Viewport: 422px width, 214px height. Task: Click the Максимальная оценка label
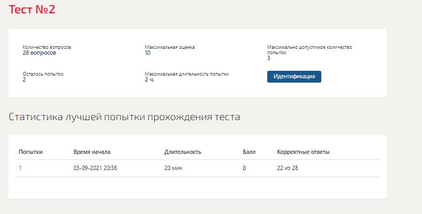tap(170, 47)
